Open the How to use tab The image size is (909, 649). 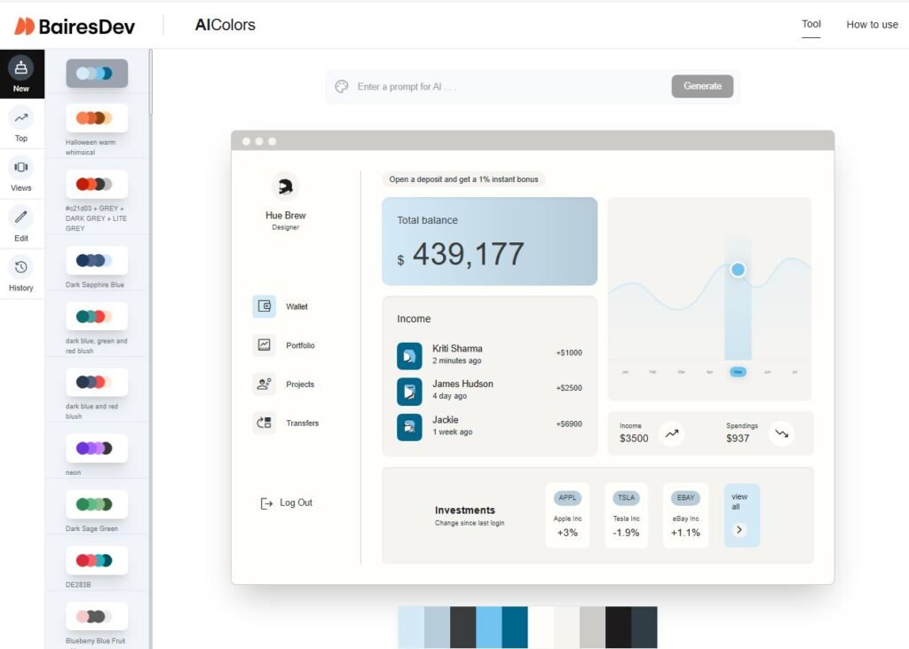point(872,24)
